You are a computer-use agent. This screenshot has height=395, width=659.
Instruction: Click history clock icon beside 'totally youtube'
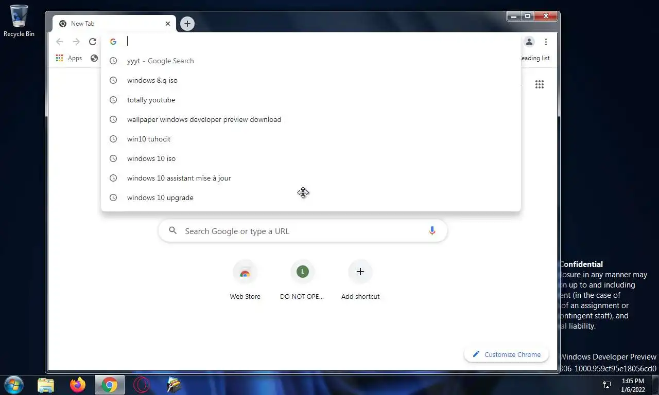[x=113, y=100]
